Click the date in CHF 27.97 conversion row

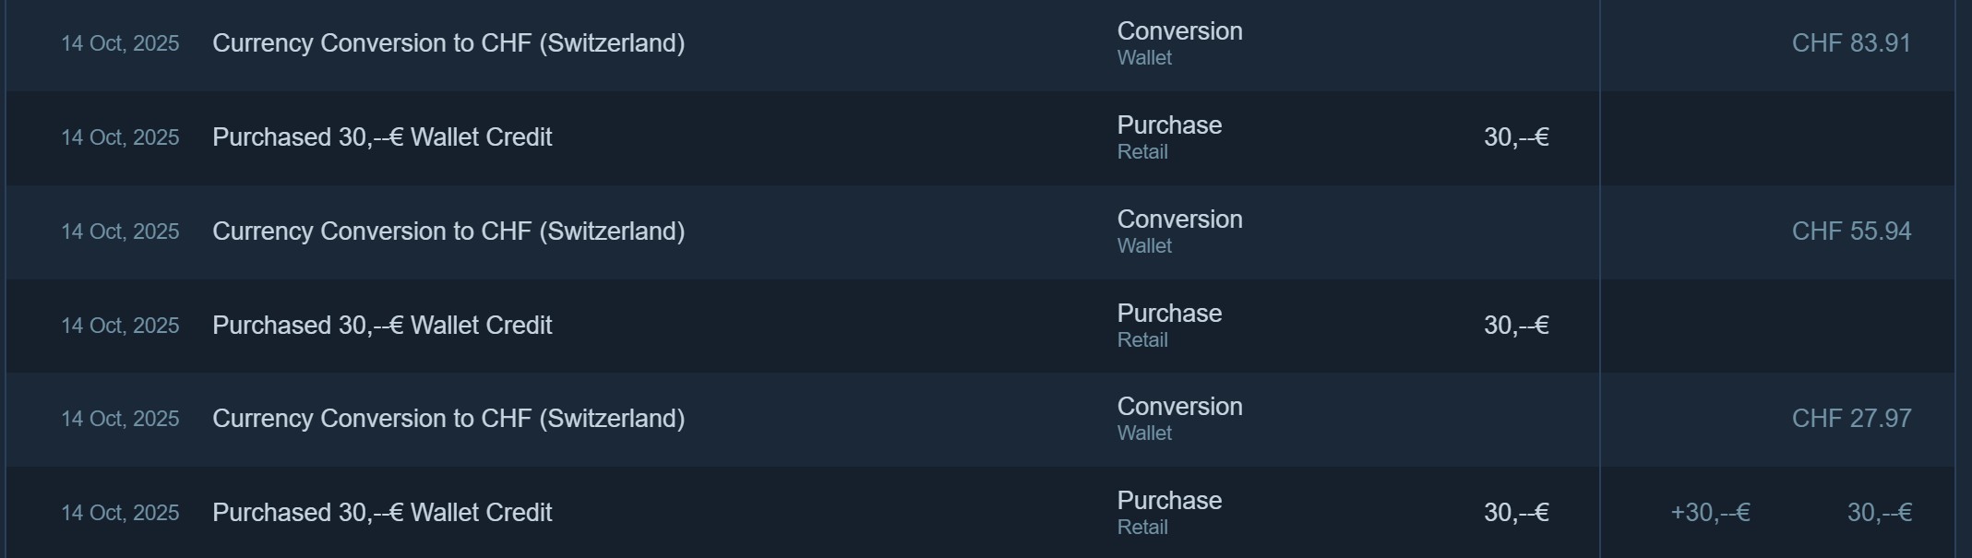[120, 419]
